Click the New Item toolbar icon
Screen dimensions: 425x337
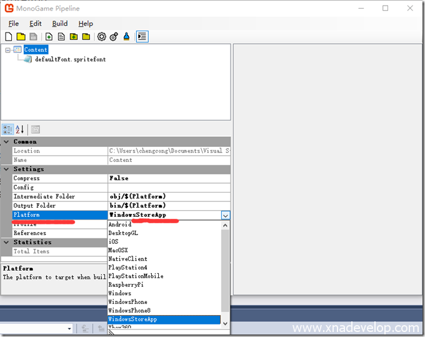(49, 37)
